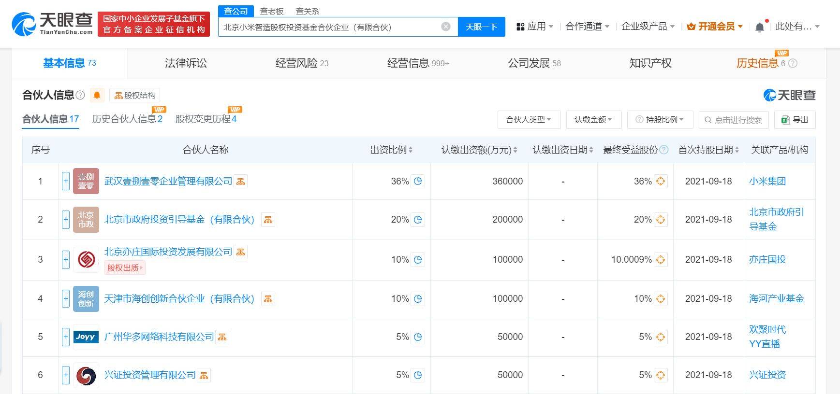This screenshot has width=840, height=394.
Task: Open beneficial share path icon in 兴证投资管理 row
Action: click(661, 375)
